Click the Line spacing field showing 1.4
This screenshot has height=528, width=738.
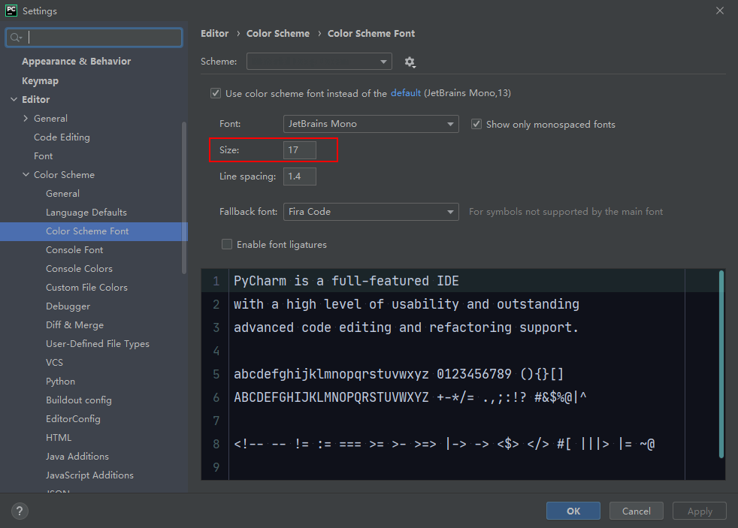click(x=300, y=177)
